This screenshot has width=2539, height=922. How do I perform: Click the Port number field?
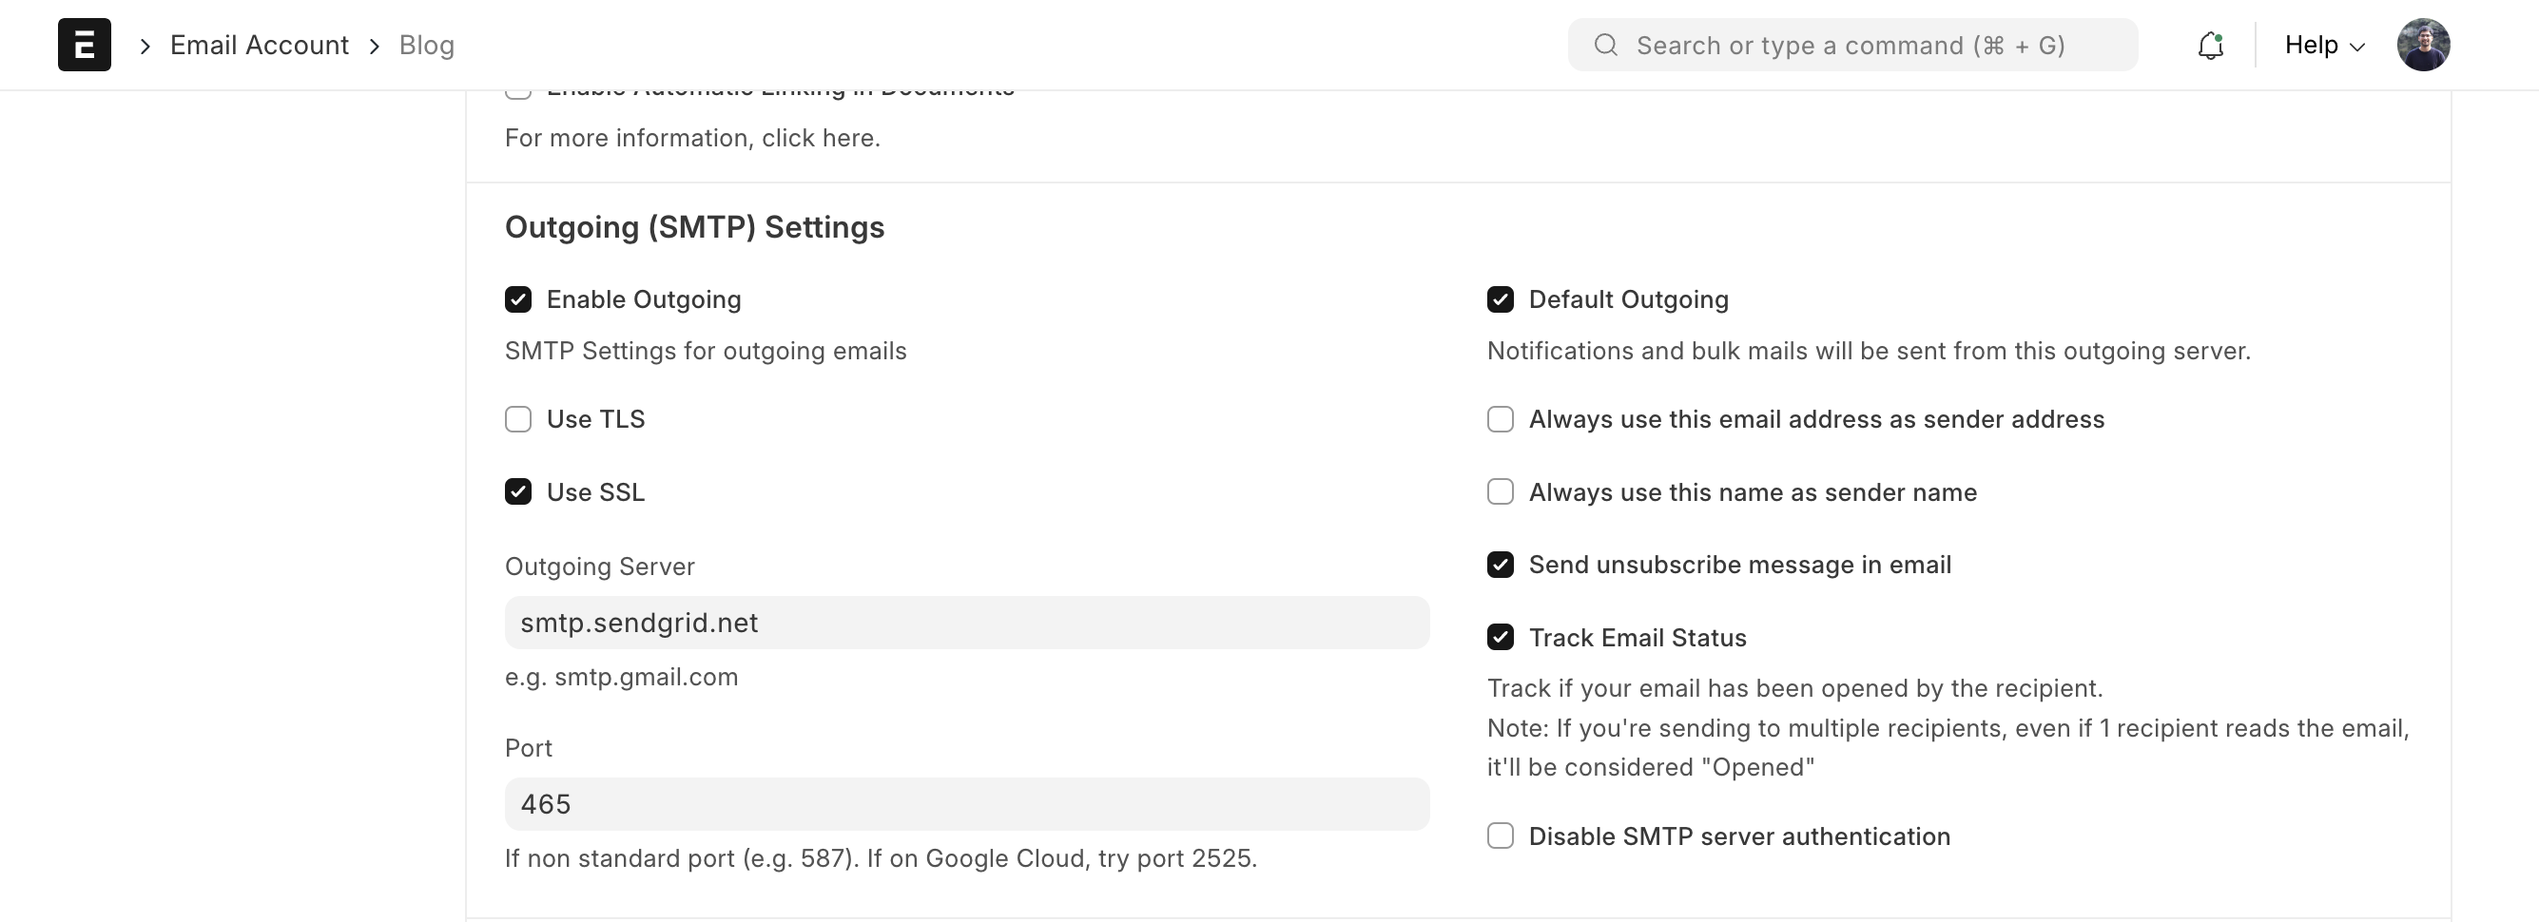966,804
